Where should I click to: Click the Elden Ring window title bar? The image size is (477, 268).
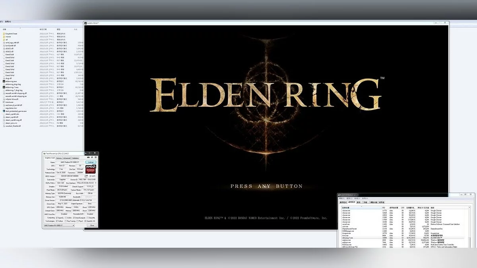point(266,23)
